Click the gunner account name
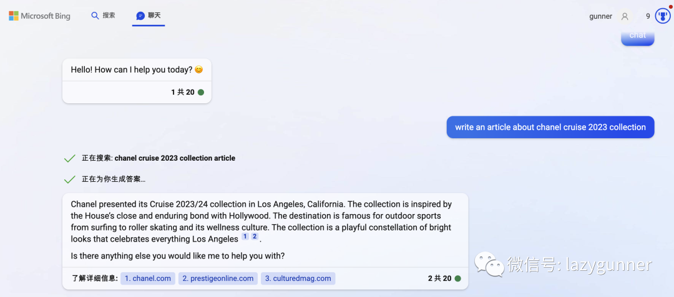Screen dimensions: 674x297 600,17
